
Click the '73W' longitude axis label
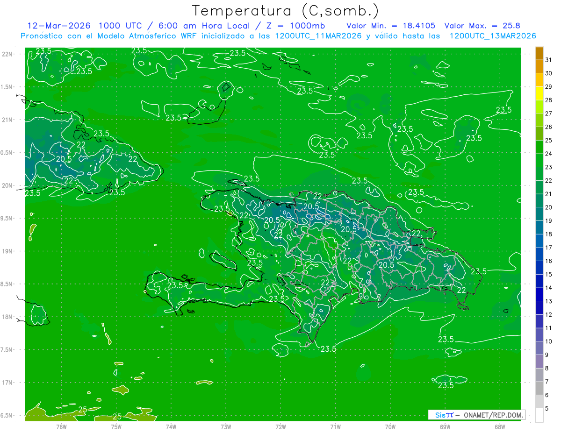[226, 426]
